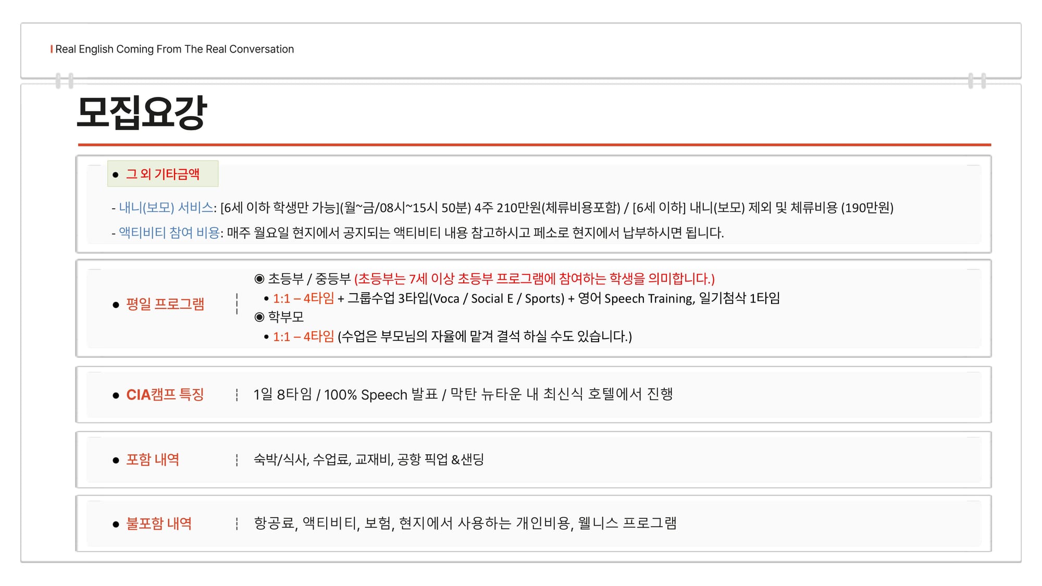Click the blue 액티비티 참여 비용 text

coord(169,232)
